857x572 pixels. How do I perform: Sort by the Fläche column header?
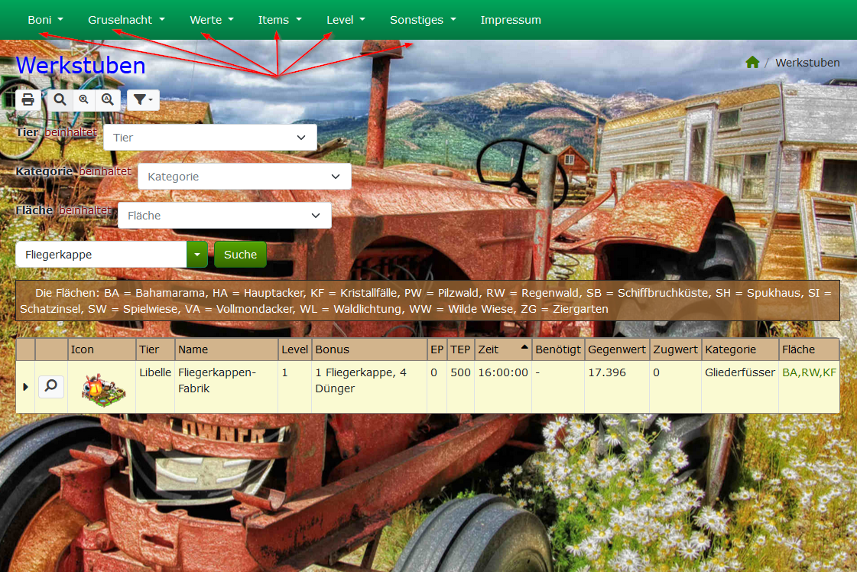point(809,349)
